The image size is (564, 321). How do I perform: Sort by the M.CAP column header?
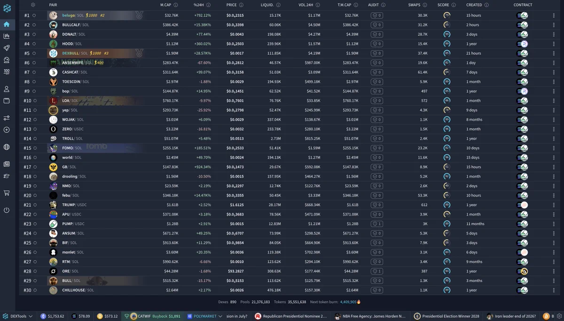pyautogui.click(x=166, y=5)
